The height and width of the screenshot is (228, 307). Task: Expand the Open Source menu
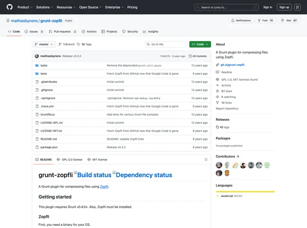(x=90, y=7)
